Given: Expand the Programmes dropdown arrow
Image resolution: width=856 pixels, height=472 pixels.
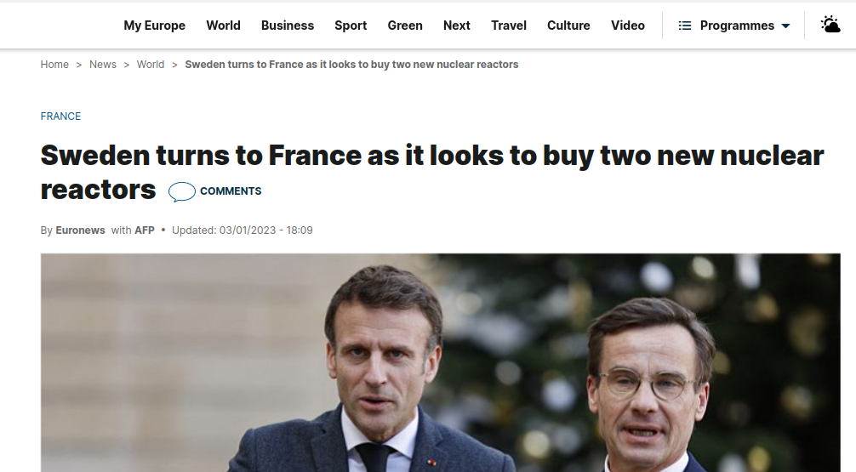Looking at the screenshot, I should click(785, 26).
